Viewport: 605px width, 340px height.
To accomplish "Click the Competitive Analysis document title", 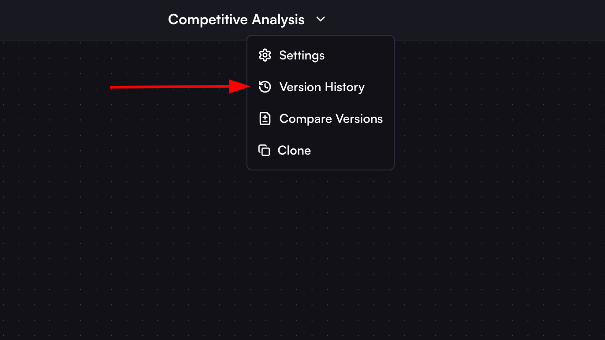I will click(x=236, y=19).
